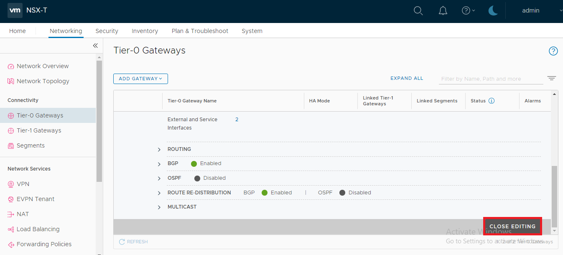Navigate to Tier-1 Gateways
Viewport: 563px width, 255px height.
[39, 130]
